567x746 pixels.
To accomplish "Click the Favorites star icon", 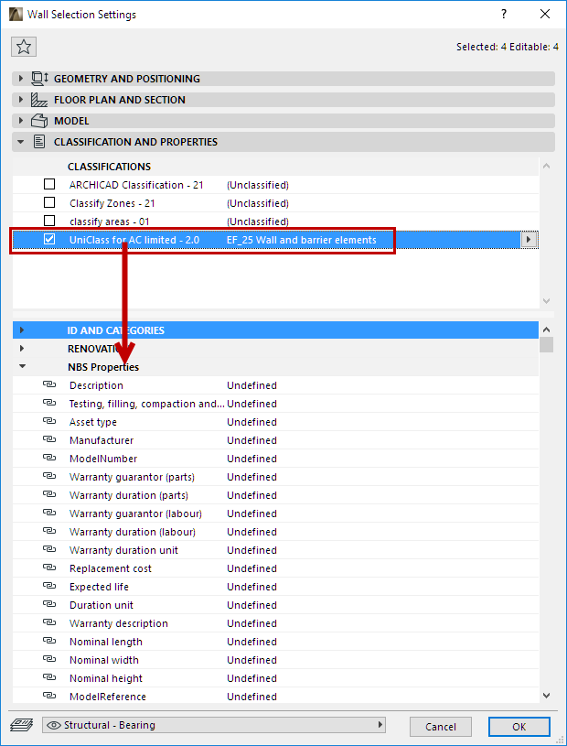I will pyautogui.click(x=24, y=47).
